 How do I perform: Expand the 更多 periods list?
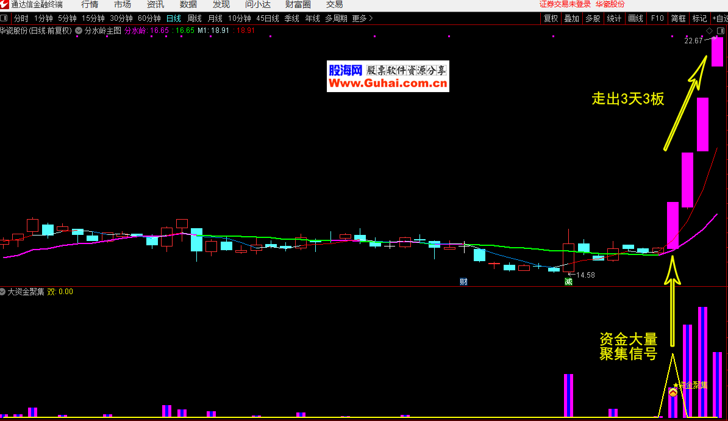362,18
